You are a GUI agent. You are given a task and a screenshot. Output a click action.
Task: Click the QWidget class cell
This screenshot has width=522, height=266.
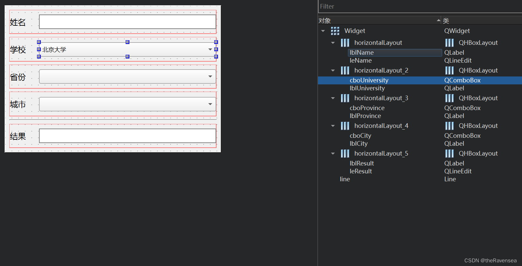457,31
